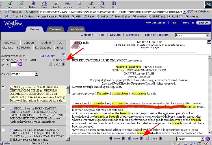Open the USA.net bookmark
The width and height of the screenshot is (212, 145).
point(12,16)
